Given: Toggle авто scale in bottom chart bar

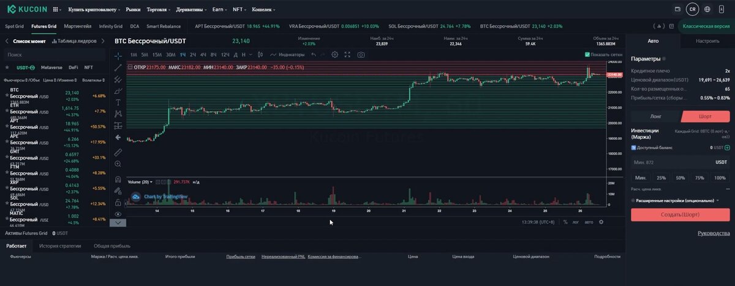Looking at the screenshot, I should click(x=589, y=222).
